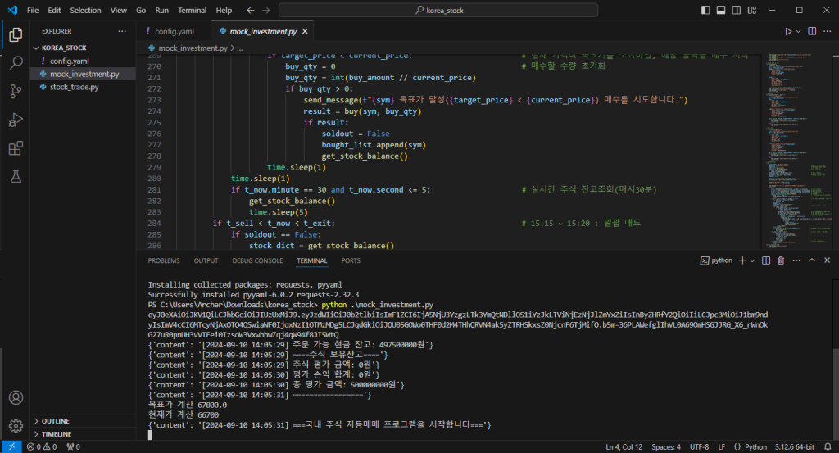
Task: Change encoding via UTF-8
Action: (x=699, y=446)
